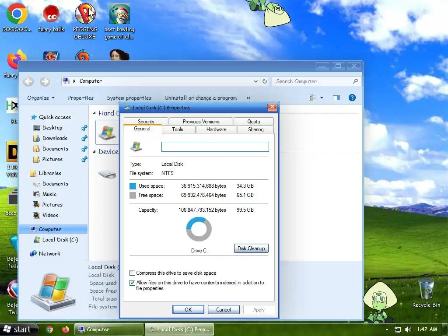Switch to the Hardware tab
The image size is (448, 336).
coord(216,129)
